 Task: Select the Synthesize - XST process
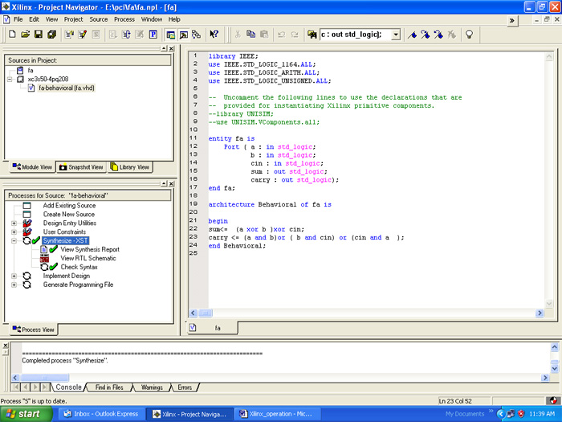pos(66,240)
